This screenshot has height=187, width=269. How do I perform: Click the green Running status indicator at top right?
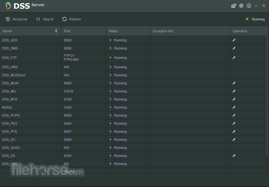[247, 19]
